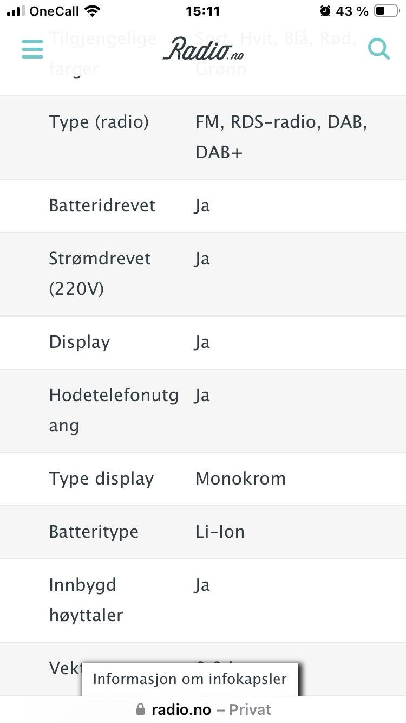
Task: Tap the Monokrom display type value
Action: [x=240, y=479]
